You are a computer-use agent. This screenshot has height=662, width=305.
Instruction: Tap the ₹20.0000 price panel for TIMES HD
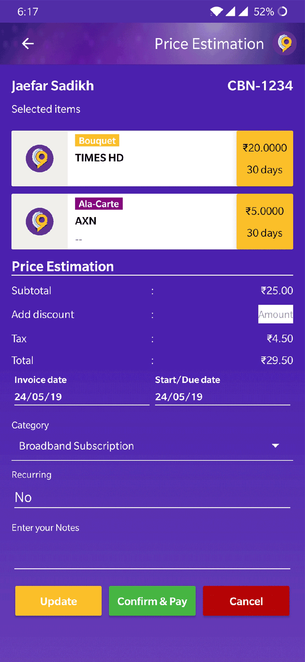[x=264, y=158]
